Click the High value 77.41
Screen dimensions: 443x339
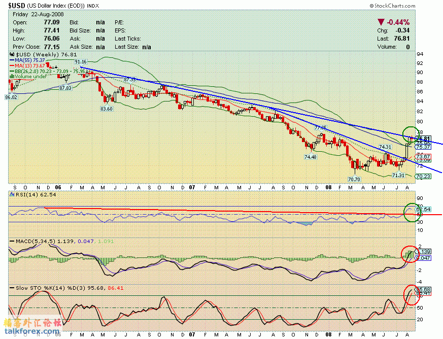(52, 30)
